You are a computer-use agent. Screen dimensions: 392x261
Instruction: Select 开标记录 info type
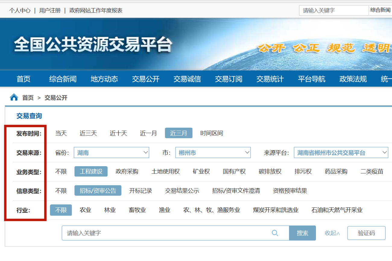click(x=141, y=191)
